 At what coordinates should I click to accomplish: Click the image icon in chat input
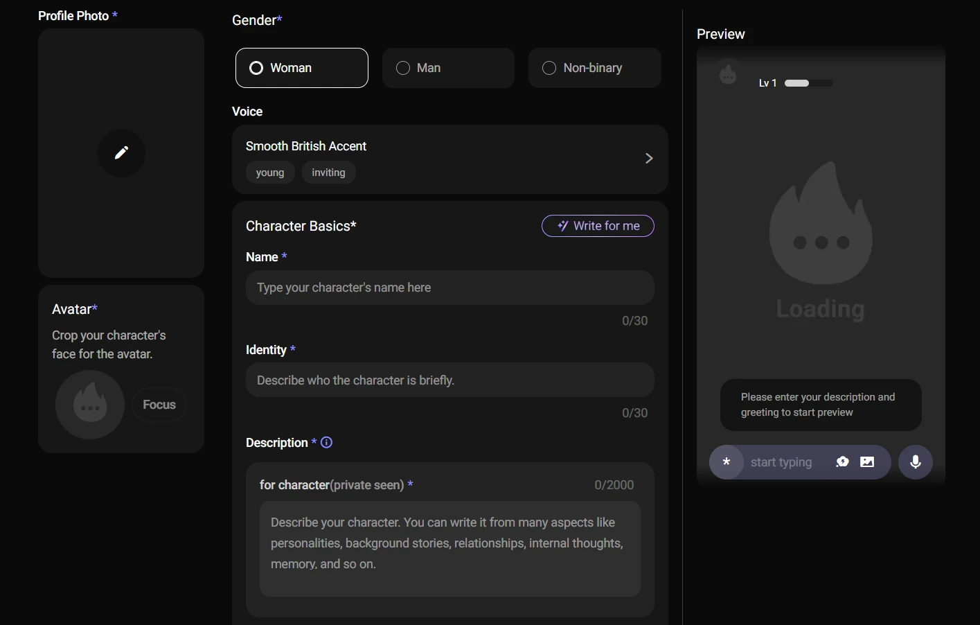pyautogui.click(x=867, y=462)
